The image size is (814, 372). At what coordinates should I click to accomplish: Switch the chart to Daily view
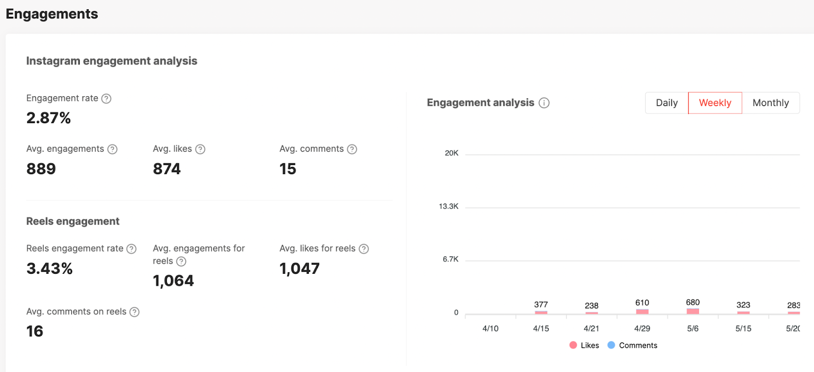click(666, 103)
